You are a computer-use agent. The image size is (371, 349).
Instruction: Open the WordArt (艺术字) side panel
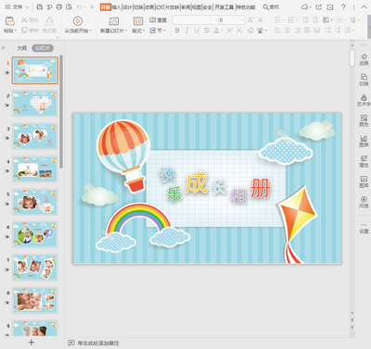364,100
